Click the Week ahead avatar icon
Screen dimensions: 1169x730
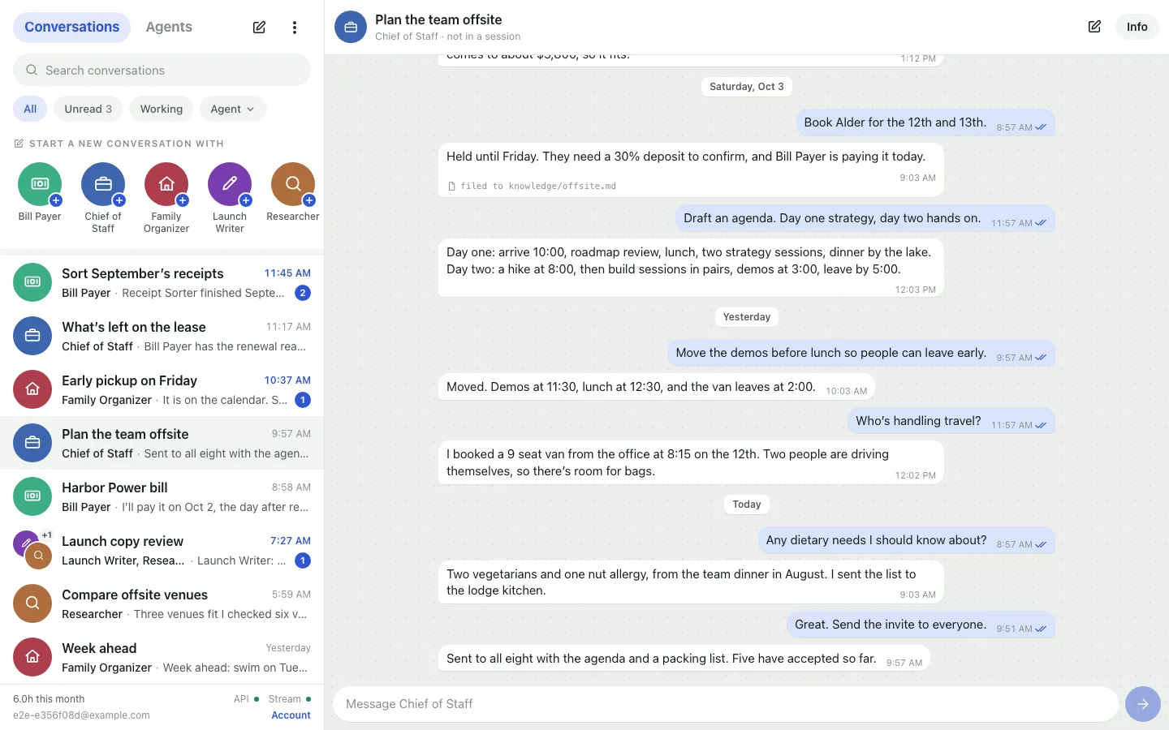coord(32,657)
